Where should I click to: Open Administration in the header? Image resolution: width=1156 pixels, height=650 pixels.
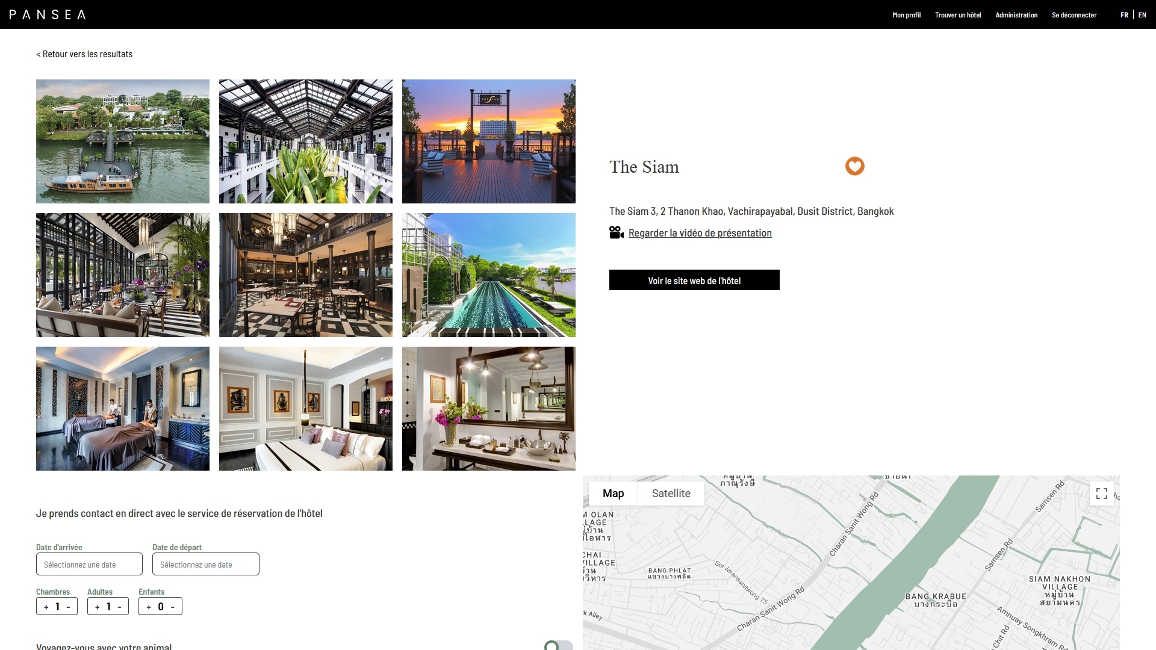1016,15
